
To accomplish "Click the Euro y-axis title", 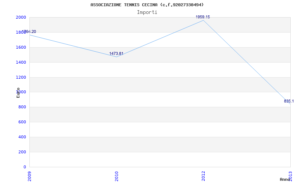I will tap(18, 93).
